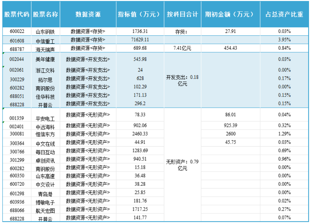Click the 股票代码 column header

click(x=17, y=15)
